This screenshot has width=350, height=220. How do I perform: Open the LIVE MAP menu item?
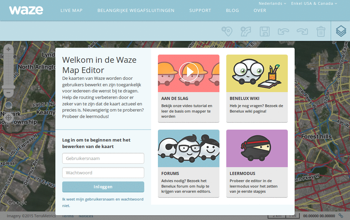[71, 10]
